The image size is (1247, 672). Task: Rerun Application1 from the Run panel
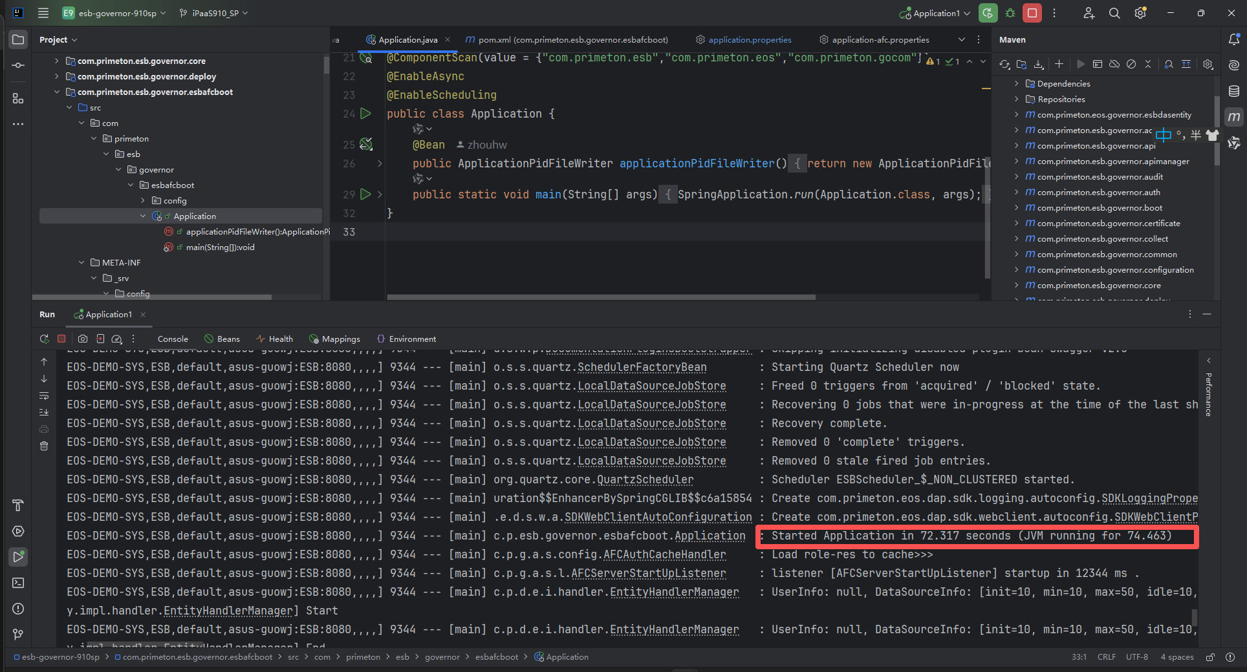pyautogui.click(x=44, y=339)
